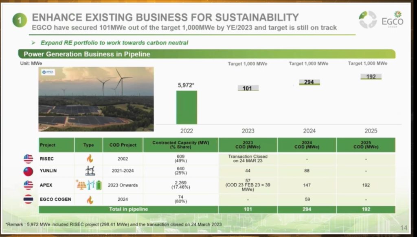
Task: Click the slide title heading
Action: [165, 17]
